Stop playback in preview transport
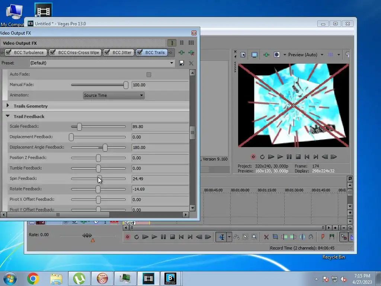This screenshot has height=286, width=381. (x=298, y=157)
